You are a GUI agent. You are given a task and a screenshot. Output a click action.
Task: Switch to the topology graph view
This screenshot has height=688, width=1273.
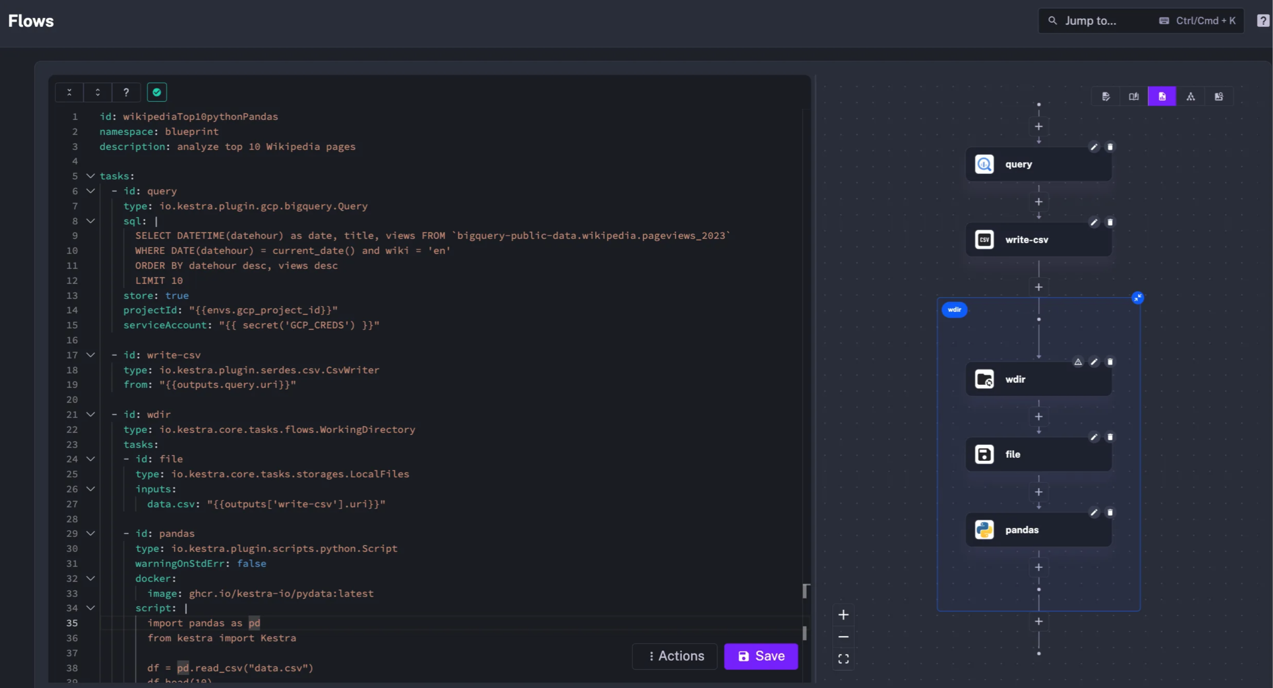coord(1191,96)
